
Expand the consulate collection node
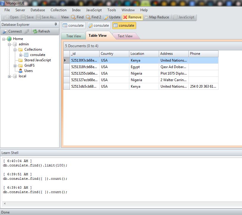click(21, 55)
